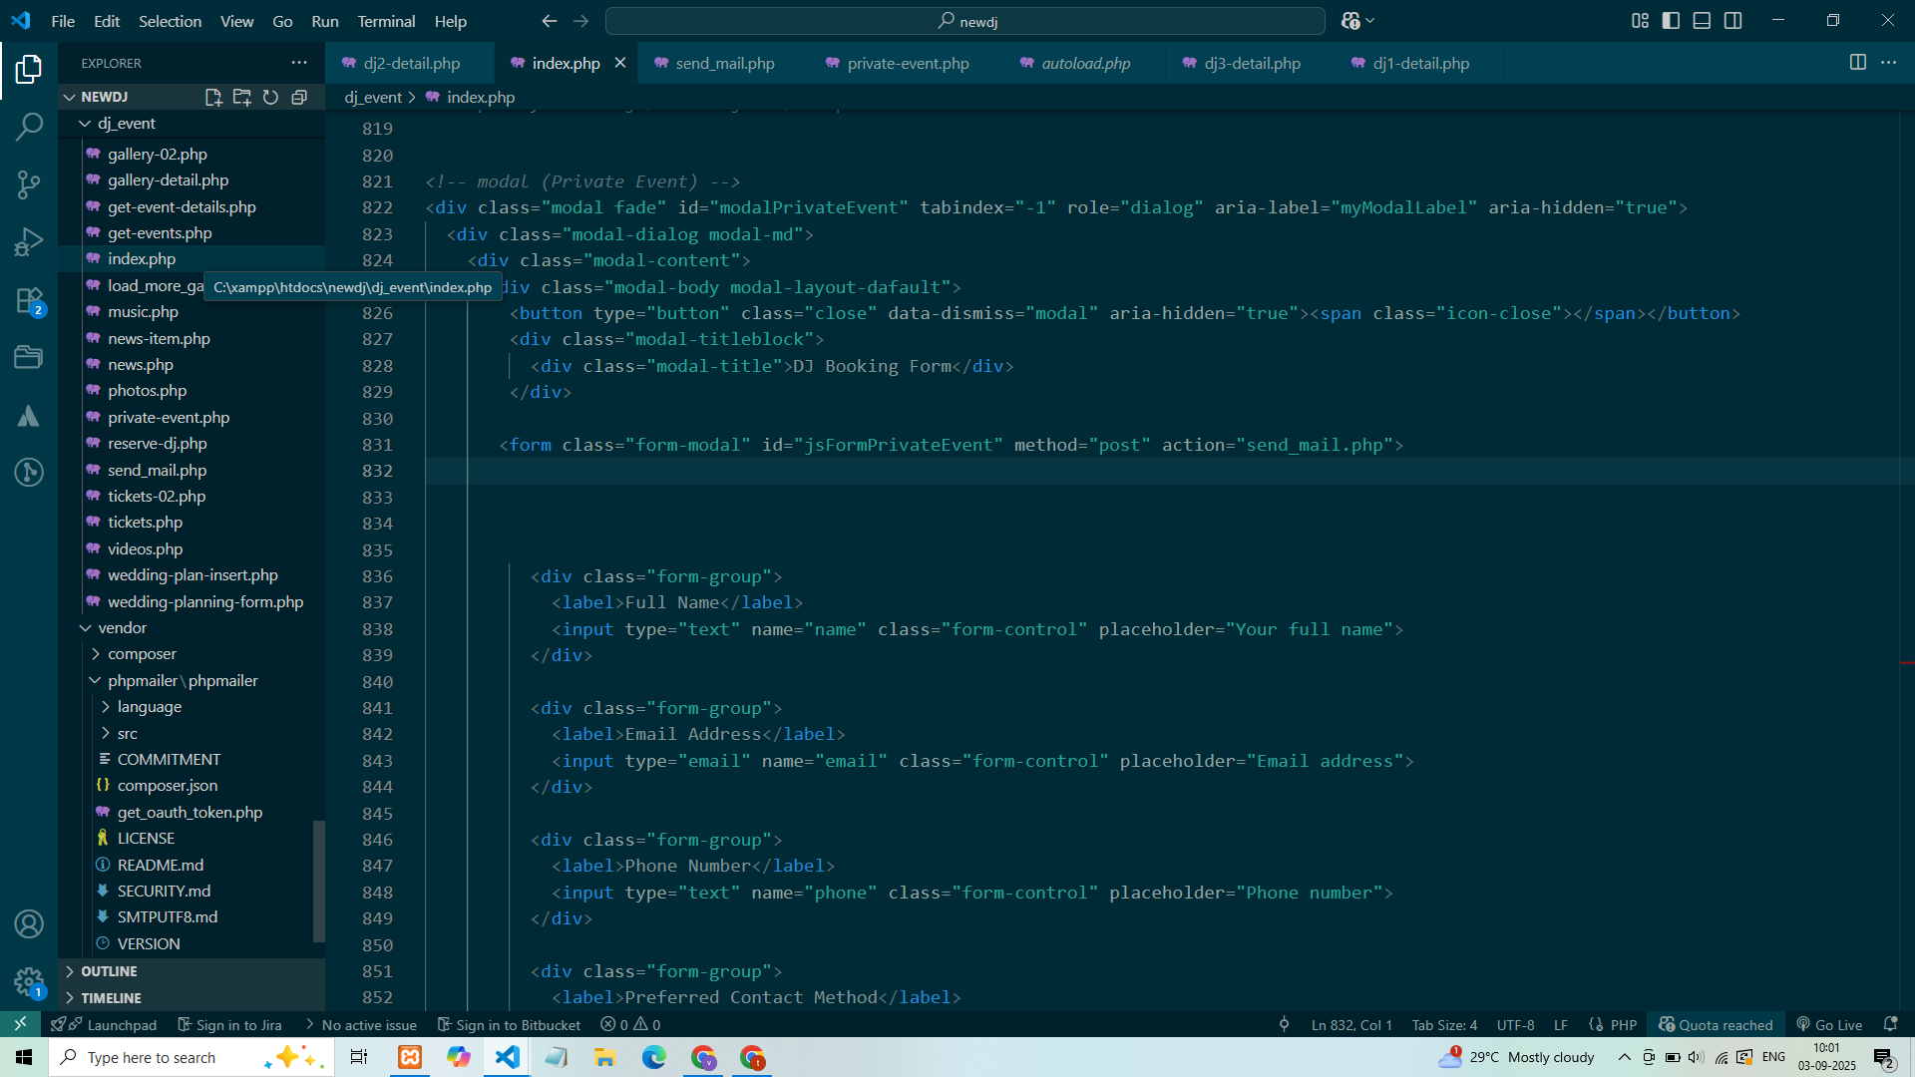
Task: Toggle the primary side bar visibility
Action: click(x=1671, y=21)
